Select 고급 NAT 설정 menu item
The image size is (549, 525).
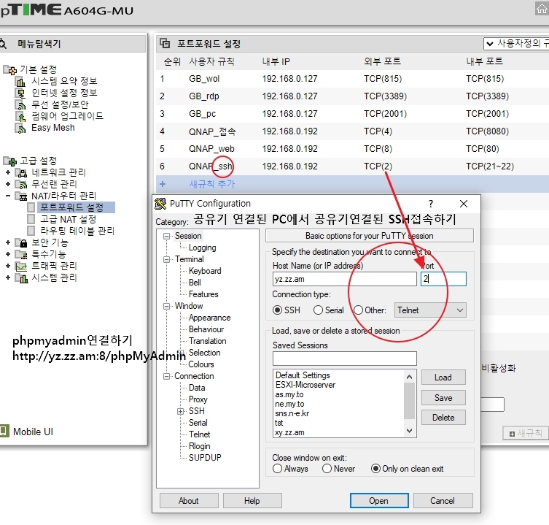coord(68,219)
